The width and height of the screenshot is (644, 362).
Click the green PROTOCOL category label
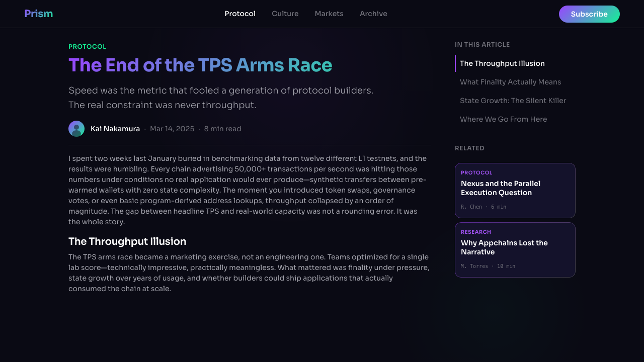click(88, 47)
